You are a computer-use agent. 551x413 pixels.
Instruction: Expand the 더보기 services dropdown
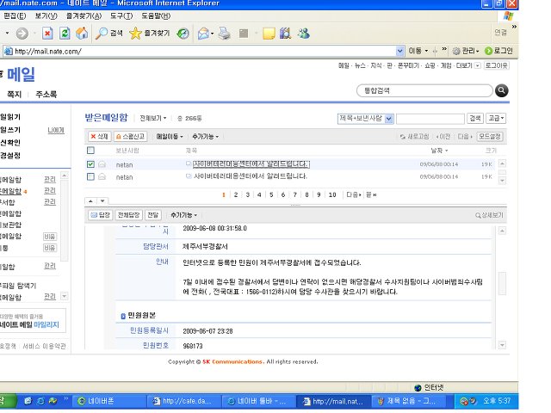pyautogui.click(x=468, y=65)
